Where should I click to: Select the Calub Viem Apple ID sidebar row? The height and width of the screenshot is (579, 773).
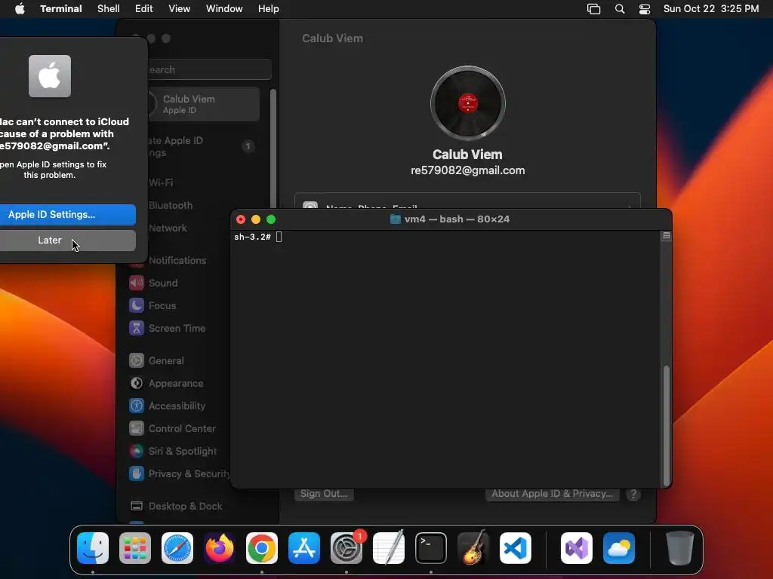click(x=203, y=104)
